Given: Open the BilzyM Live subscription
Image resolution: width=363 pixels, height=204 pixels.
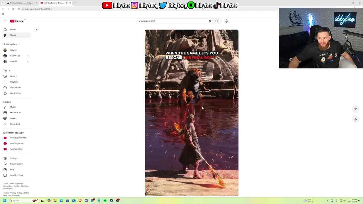Looking at the screenshot, I should click(16, 56).
